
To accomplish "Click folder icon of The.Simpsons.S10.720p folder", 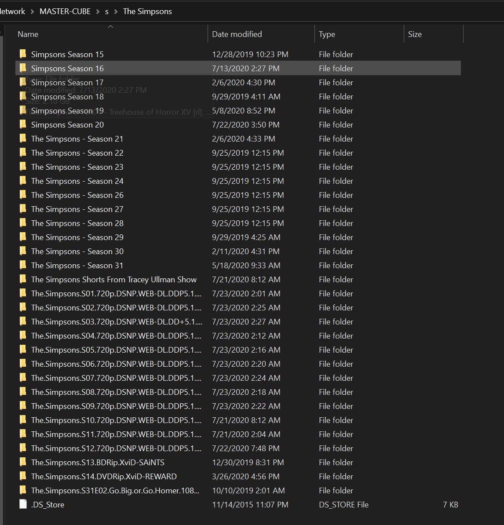I will [x=23, y=419].
